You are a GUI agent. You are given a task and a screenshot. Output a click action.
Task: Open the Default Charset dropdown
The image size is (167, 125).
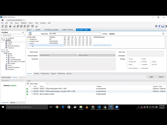[58, 55]
